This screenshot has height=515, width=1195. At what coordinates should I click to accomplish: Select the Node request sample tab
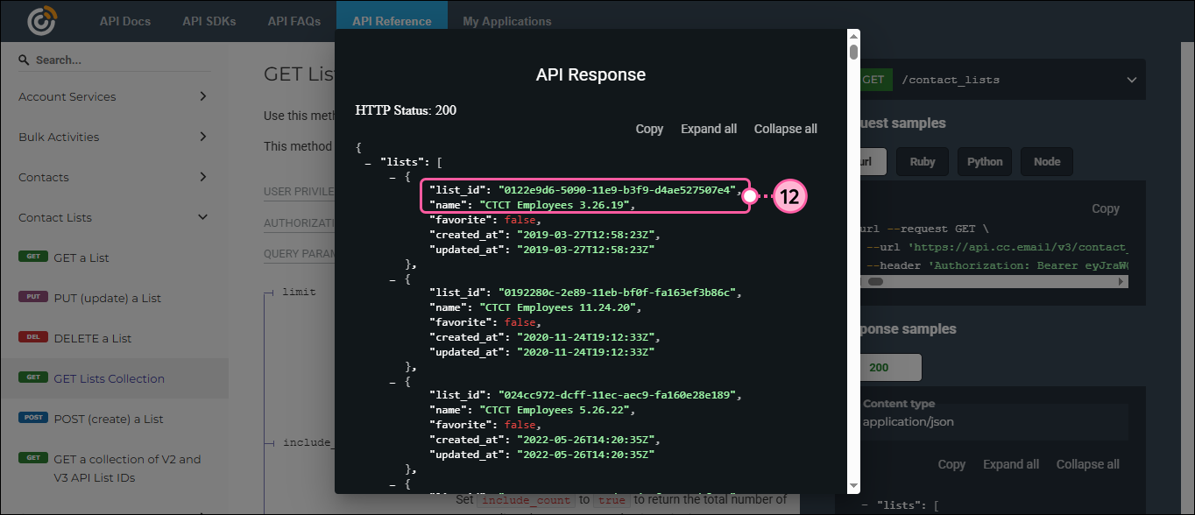tap(1047, 161)
